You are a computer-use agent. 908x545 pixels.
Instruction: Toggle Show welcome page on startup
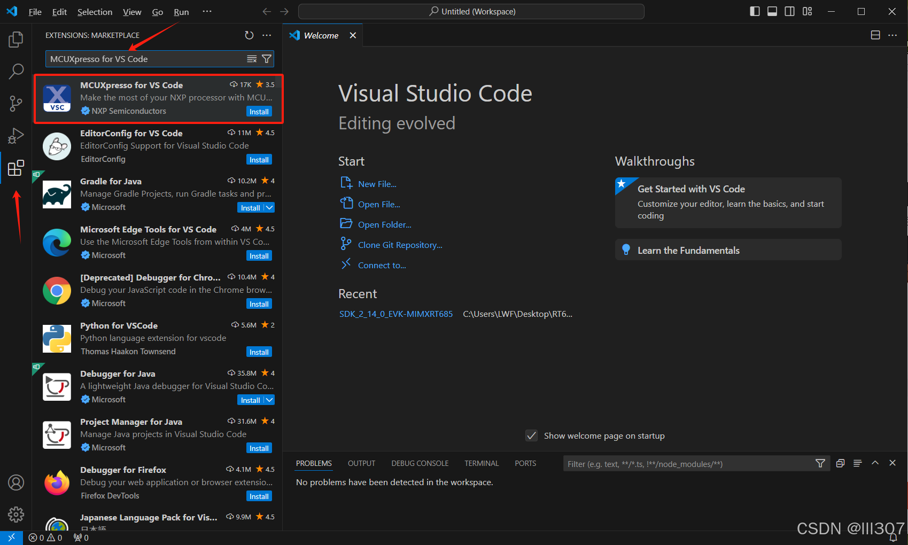532,435
